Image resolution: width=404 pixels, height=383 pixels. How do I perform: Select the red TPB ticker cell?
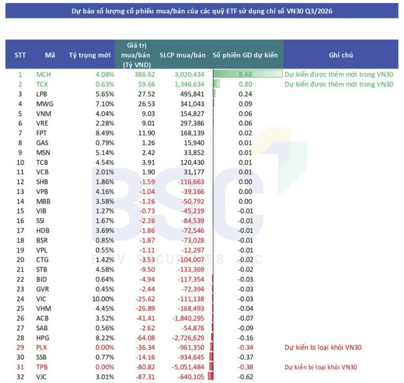pyautogui.click(x=42, y=367)
